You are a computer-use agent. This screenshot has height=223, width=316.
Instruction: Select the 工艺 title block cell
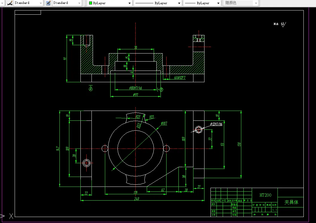(x=213, y=215)
